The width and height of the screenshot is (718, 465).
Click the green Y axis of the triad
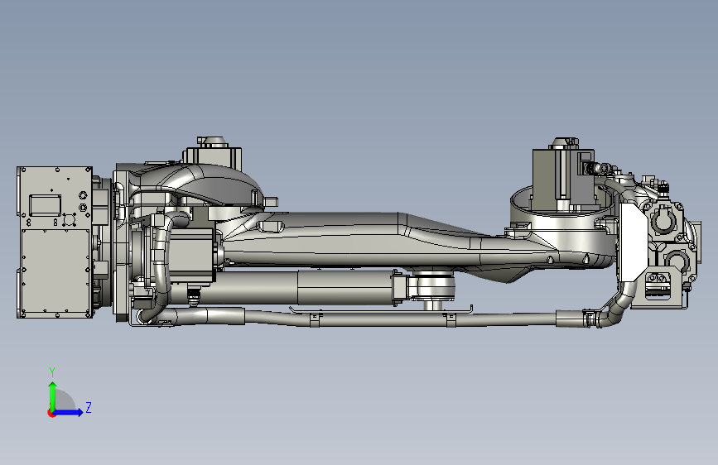(x=53, y=396)
